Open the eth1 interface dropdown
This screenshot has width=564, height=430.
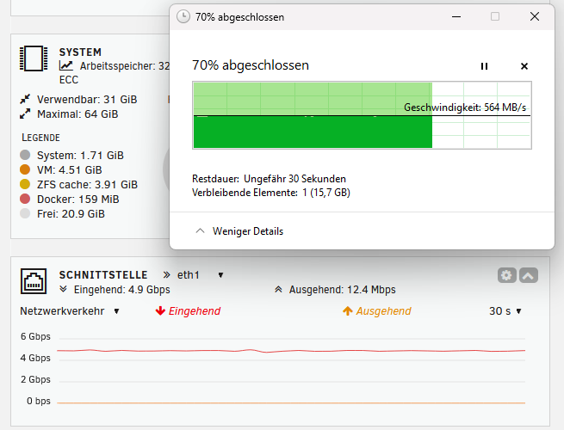click(x=220, y=275)
